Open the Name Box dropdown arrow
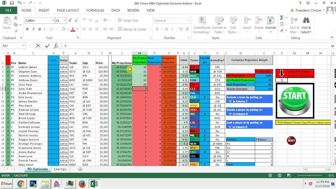The image size is (336, 189). click(24, 46)
